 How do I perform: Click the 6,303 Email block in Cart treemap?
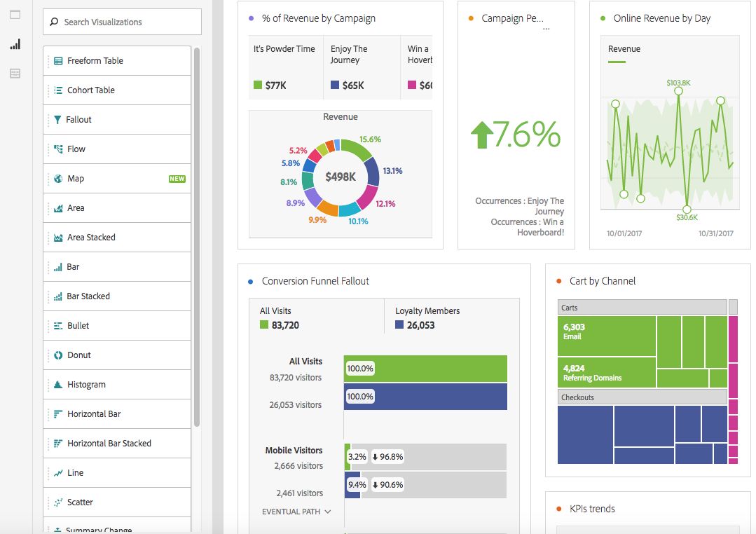[606, 336]
